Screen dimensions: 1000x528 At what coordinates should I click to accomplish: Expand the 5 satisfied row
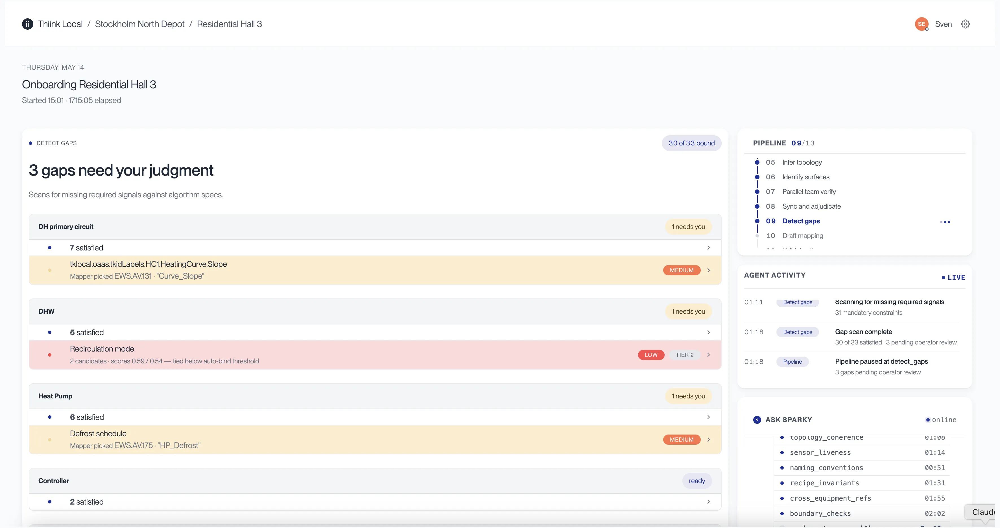pos(375,332)
